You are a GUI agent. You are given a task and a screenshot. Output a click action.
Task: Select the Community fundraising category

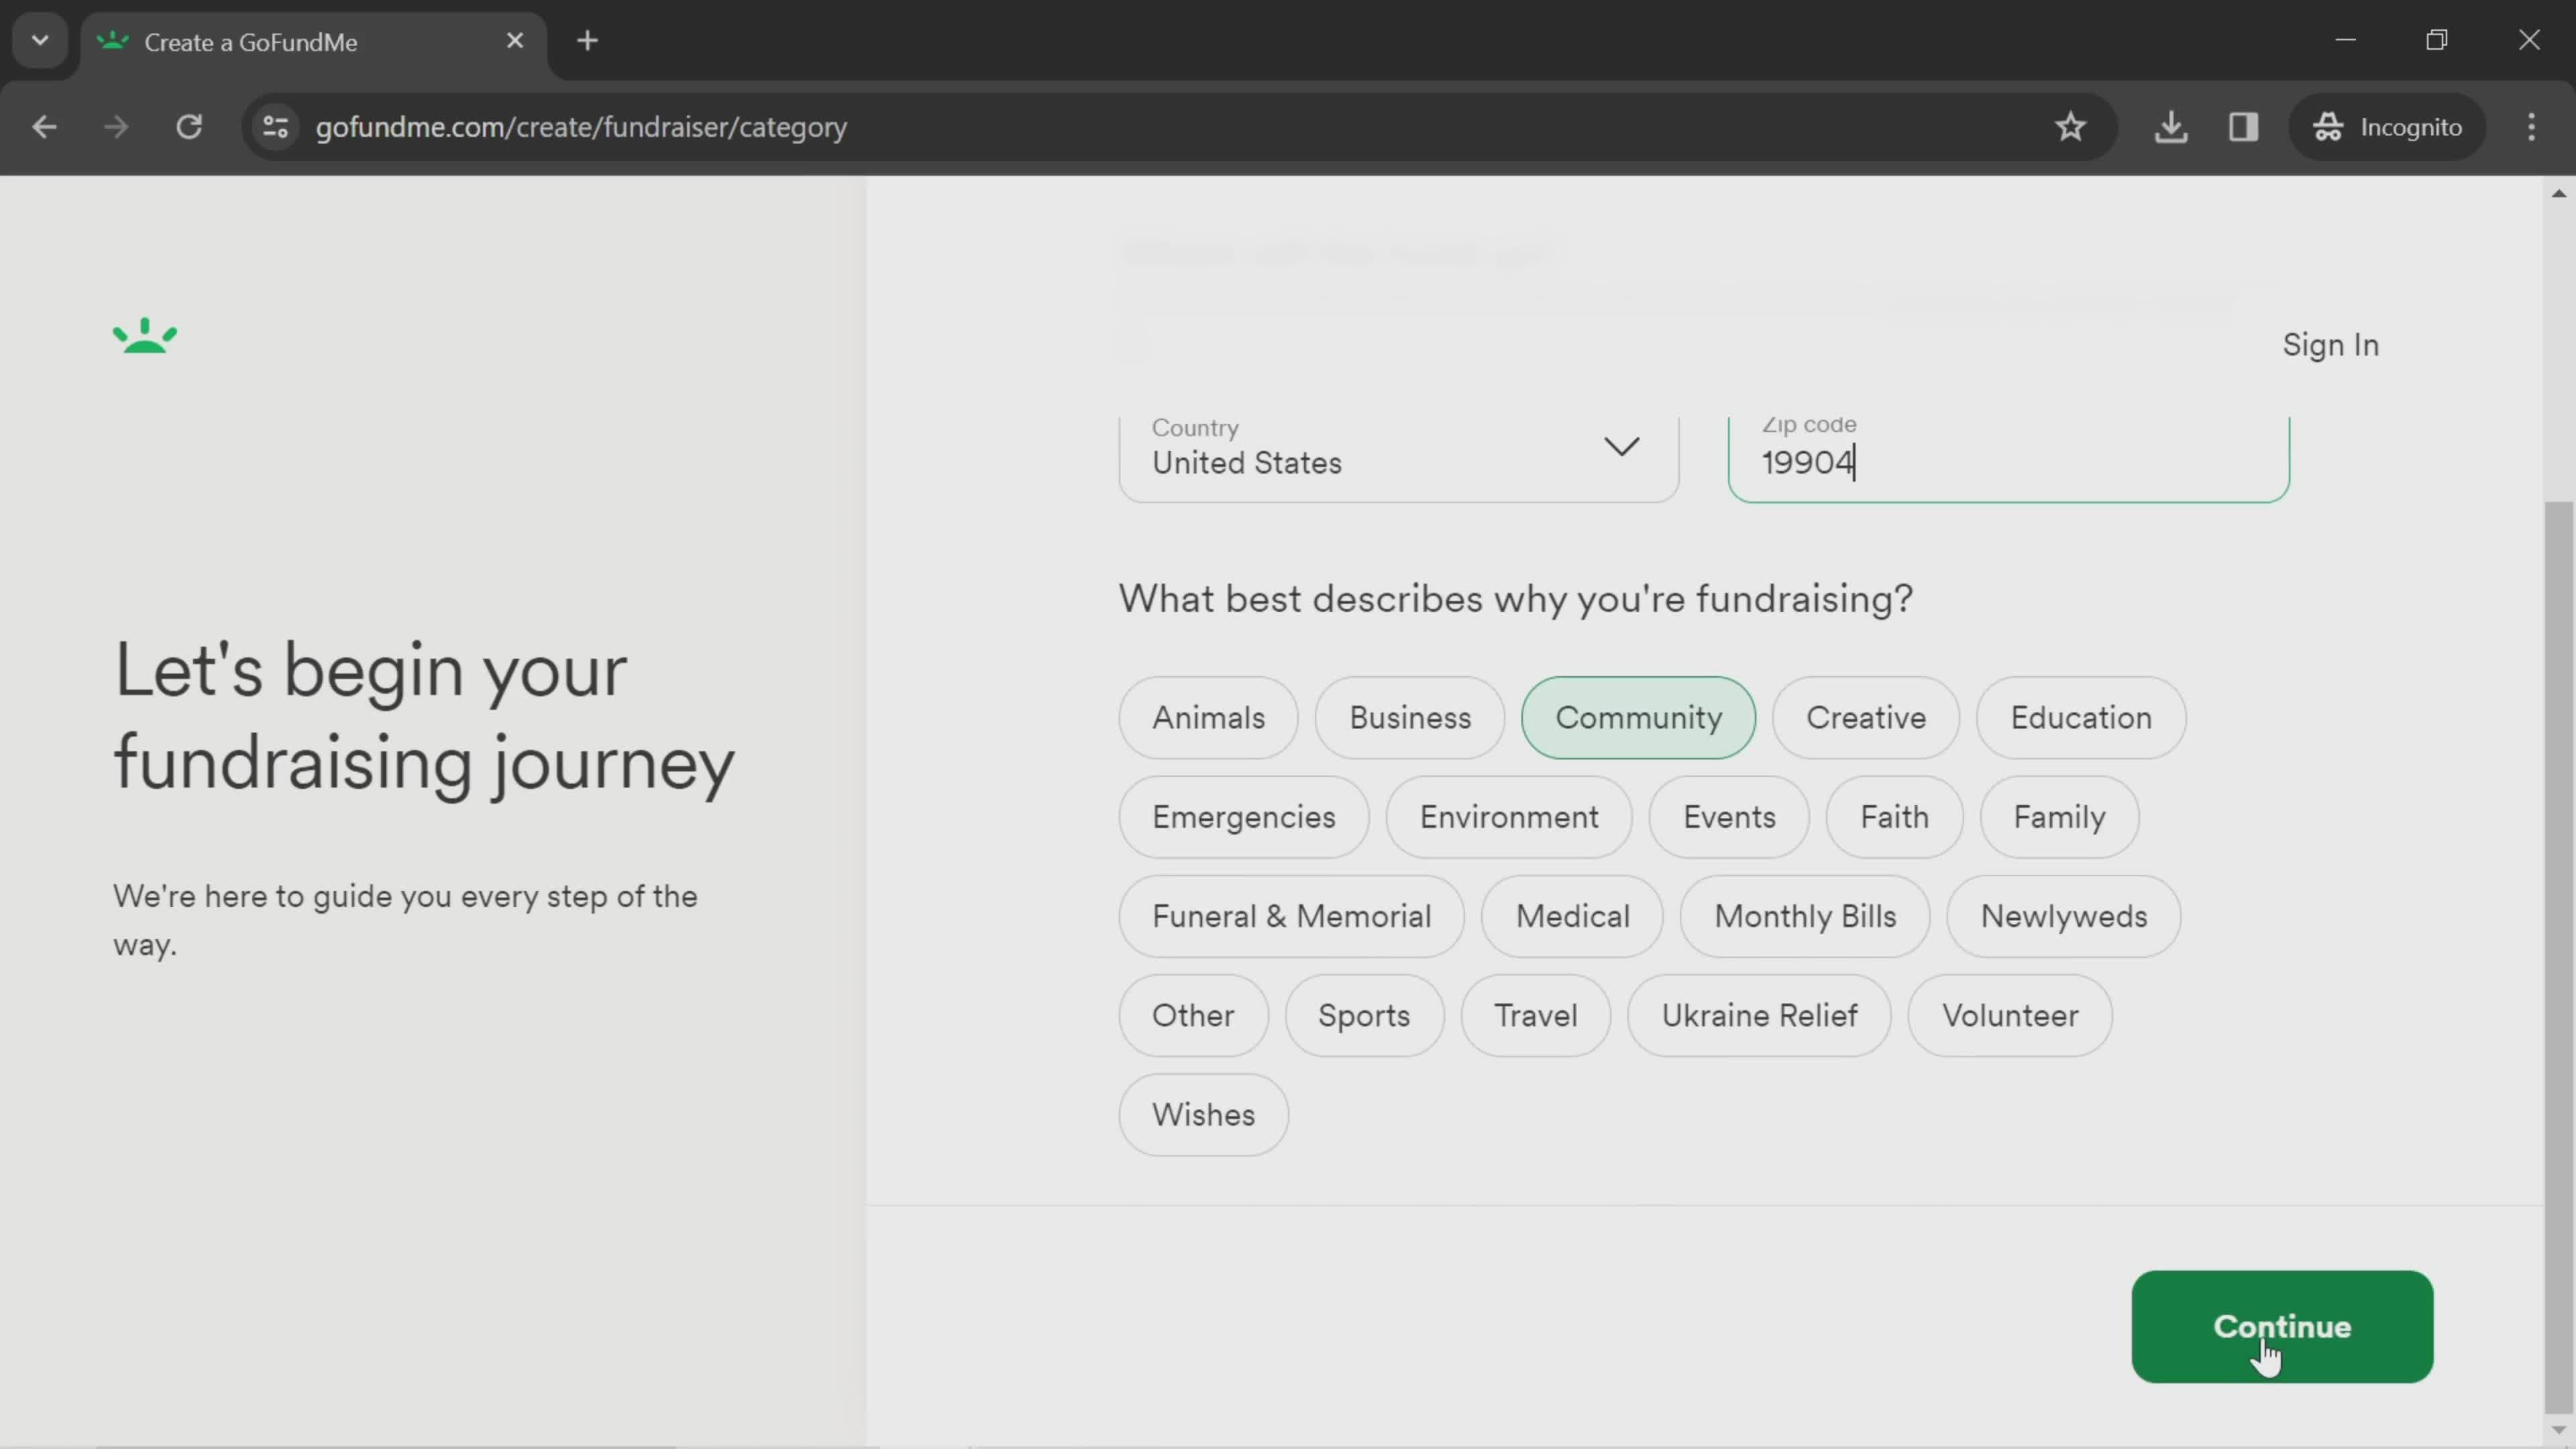click(1638, 716)
